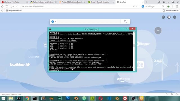Open the round three-dot more icon
This screenshot has width=180, height=101.
point(175,17)
